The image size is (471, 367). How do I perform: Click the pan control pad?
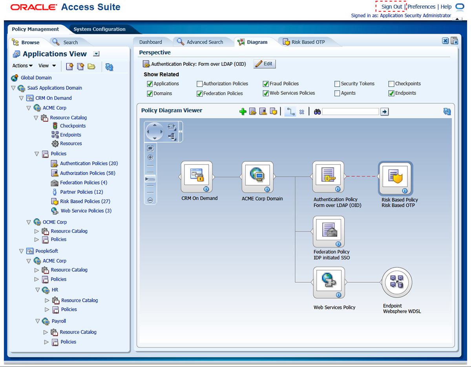(154, 131)
